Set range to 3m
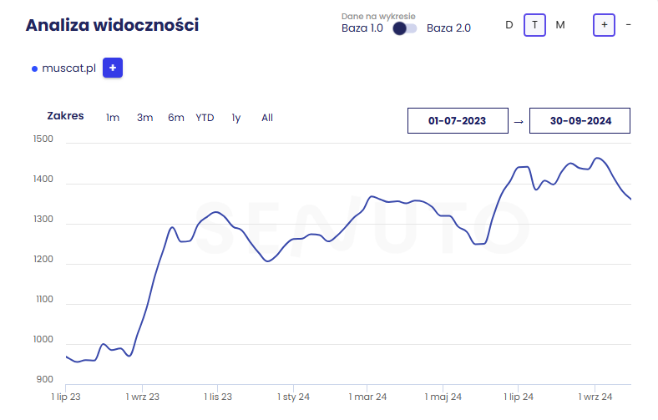The image size is (658, 420). [145, 118]
